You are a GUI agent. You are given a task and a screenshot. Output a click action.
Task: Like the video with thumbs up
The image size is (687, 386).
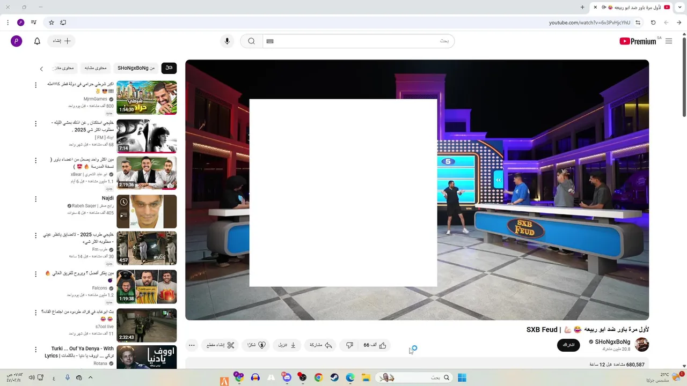click(x=375, y=345)
